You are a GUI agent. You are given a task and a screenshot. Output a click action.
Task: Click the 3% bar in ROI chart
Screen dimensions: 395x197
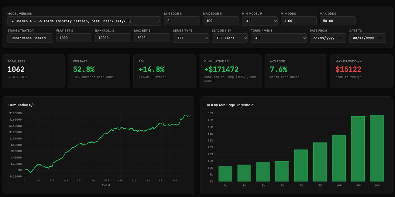click(x=282, y=171)
